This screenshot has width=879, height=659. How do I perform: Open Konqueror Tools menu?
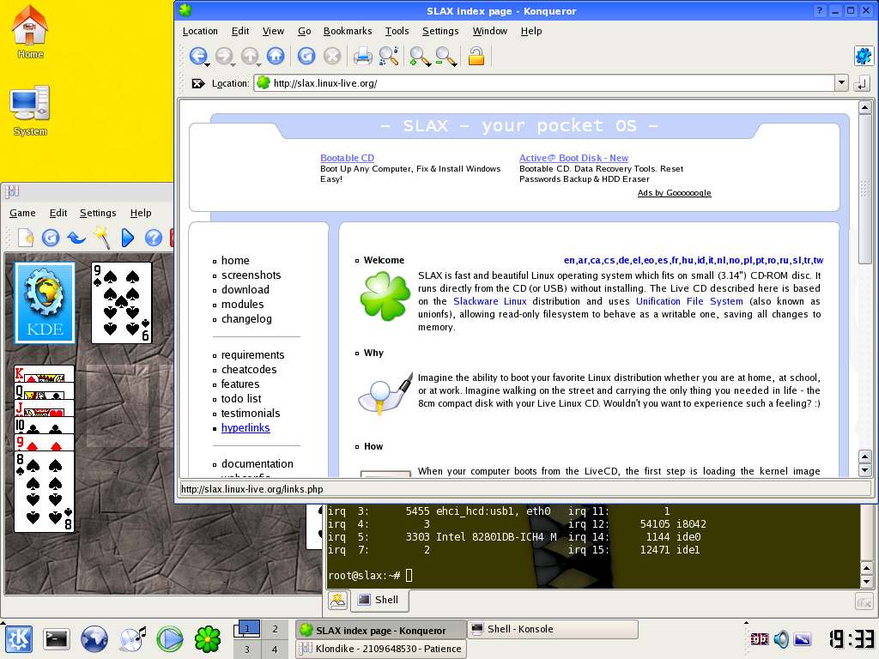[397, 32]
